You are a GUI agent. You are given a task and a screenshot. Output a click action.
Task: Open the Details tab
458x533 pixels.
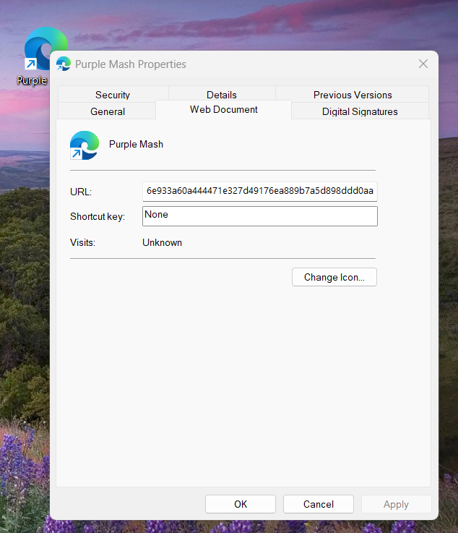click(222, 95)
